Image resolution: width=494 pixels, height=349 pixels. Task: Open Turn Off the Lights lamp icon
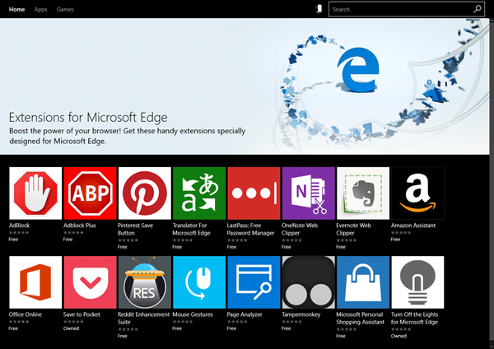(417, 282)
